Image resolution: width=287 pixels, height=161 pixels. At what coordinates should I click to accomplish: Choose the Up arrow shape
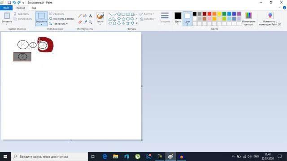click(114, 23)
